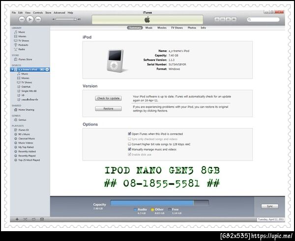This screenshot has height=241, width=295.
Task: Switch to the TV Shows tab
Action: [x=177, y=28]
